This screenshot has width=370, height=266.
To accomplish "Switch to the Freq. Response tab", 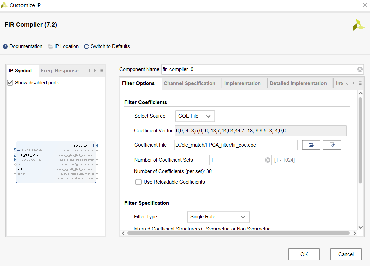I will click(60, 71).
